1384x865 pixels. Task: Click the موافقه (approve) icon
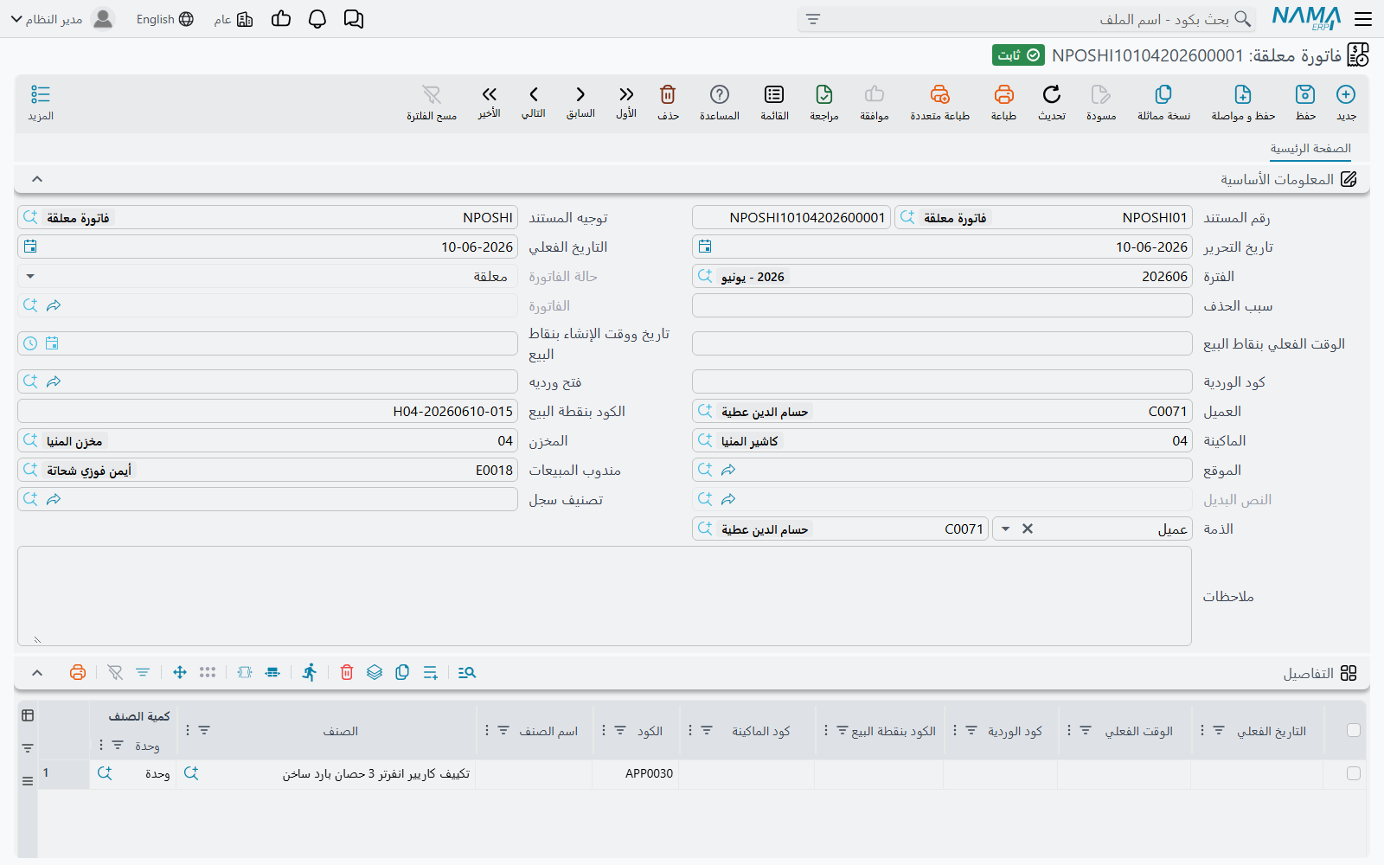click(875, 102)
